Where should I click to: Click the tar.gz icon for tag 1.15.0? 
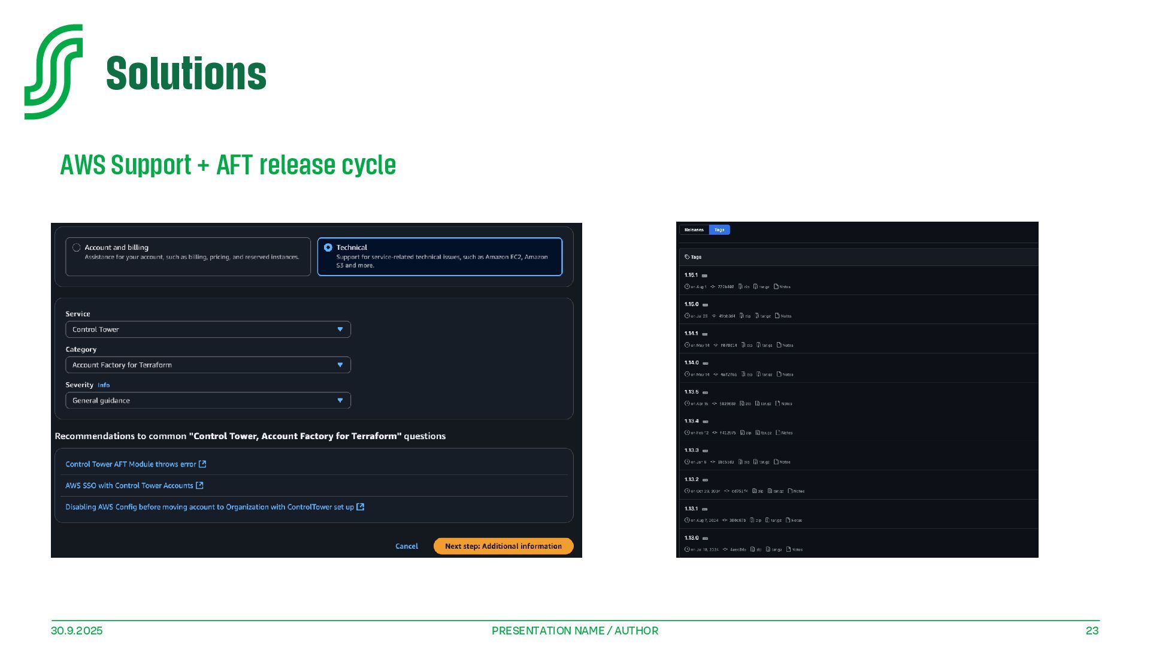[757, 316]
